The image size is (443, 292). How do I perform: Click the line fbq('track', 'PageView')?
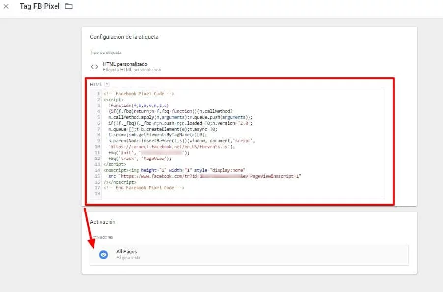point(140,159)
